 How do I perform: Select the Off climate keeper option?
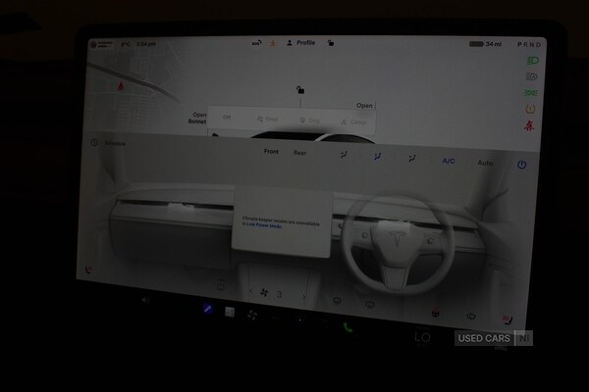(x=227, y=117)
